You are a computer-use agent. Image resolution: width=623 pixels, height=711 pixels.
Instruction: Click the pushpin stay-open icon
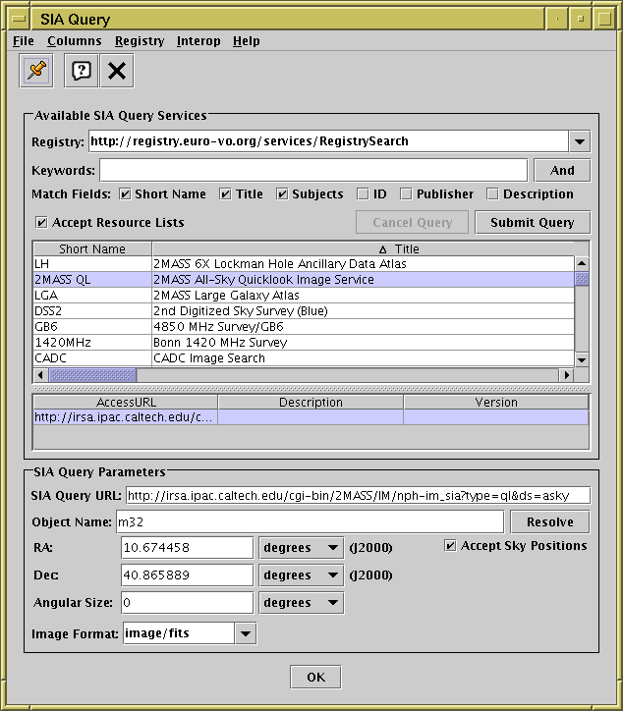[36, 71]
